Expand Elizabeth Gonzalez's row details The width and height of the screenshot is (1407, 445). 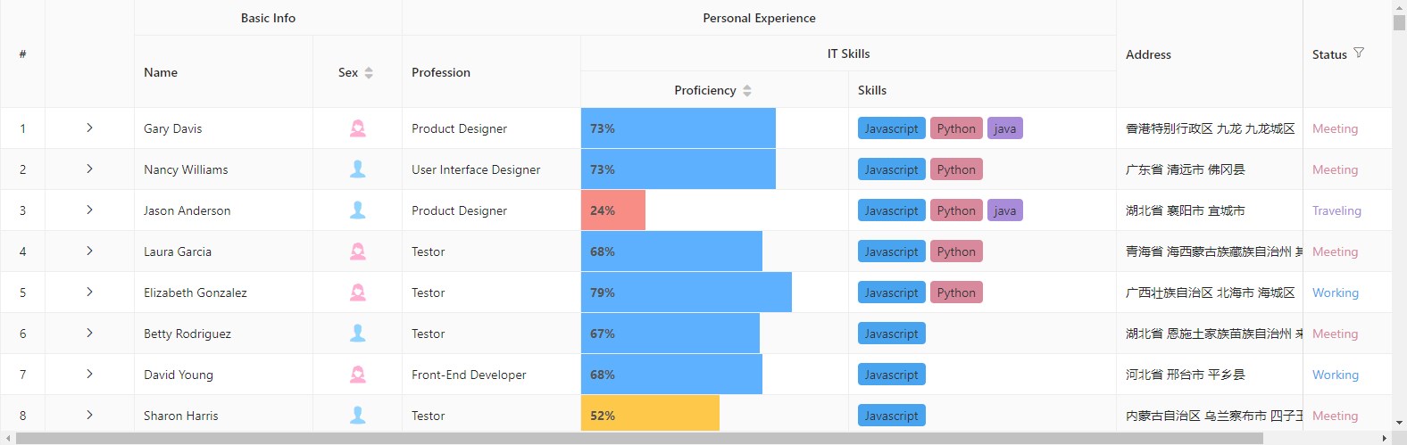89,293
